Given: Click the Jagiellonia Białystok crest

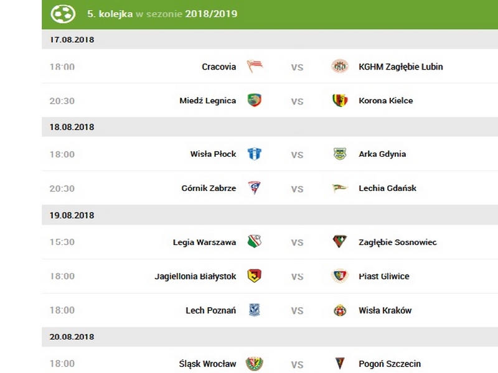Looking at the screenshot, I should point(255,276).
